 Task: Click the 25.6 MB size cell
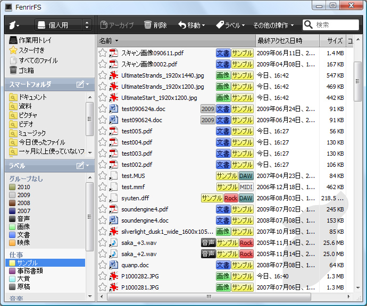333,243
